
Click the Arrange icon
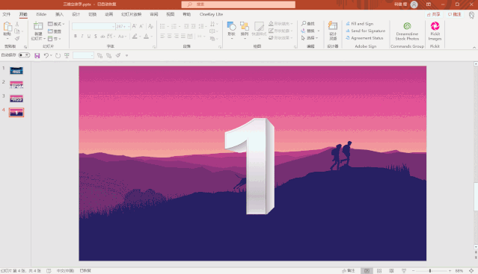pyautogui.click(x=244, y=26)
